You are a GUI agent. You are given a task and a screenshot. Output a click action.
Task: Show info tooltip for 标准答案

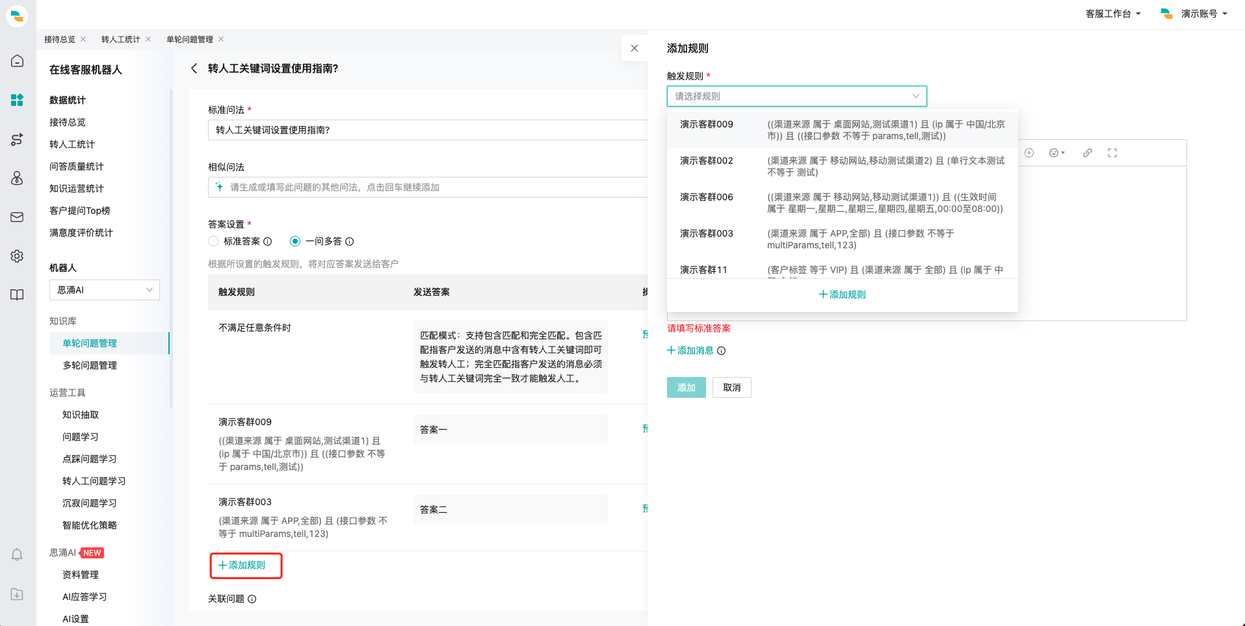coord(267,241)
